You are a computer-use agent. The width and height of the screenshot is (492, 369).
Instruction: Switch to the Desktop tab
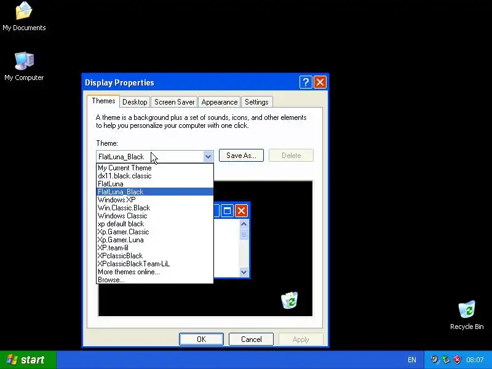click(135, 102)
